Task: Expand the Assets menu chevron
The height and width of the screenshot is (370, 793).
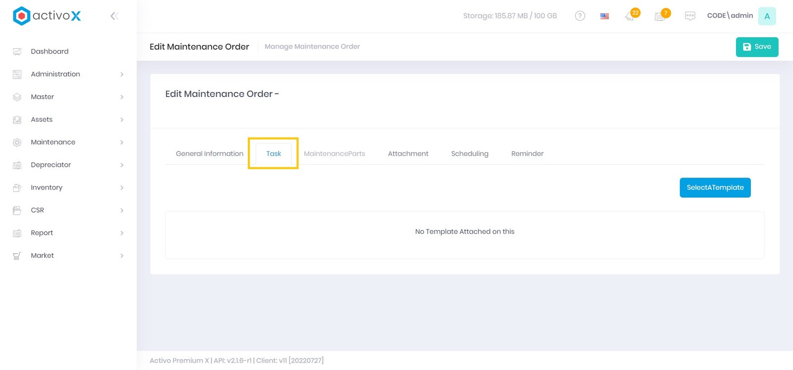Action: [122, 120]
